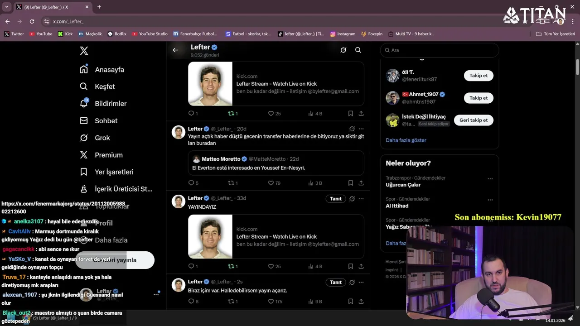580x326 pixels.
Task: Share the Biraz işim var tweet
Action: pos(361,302)
